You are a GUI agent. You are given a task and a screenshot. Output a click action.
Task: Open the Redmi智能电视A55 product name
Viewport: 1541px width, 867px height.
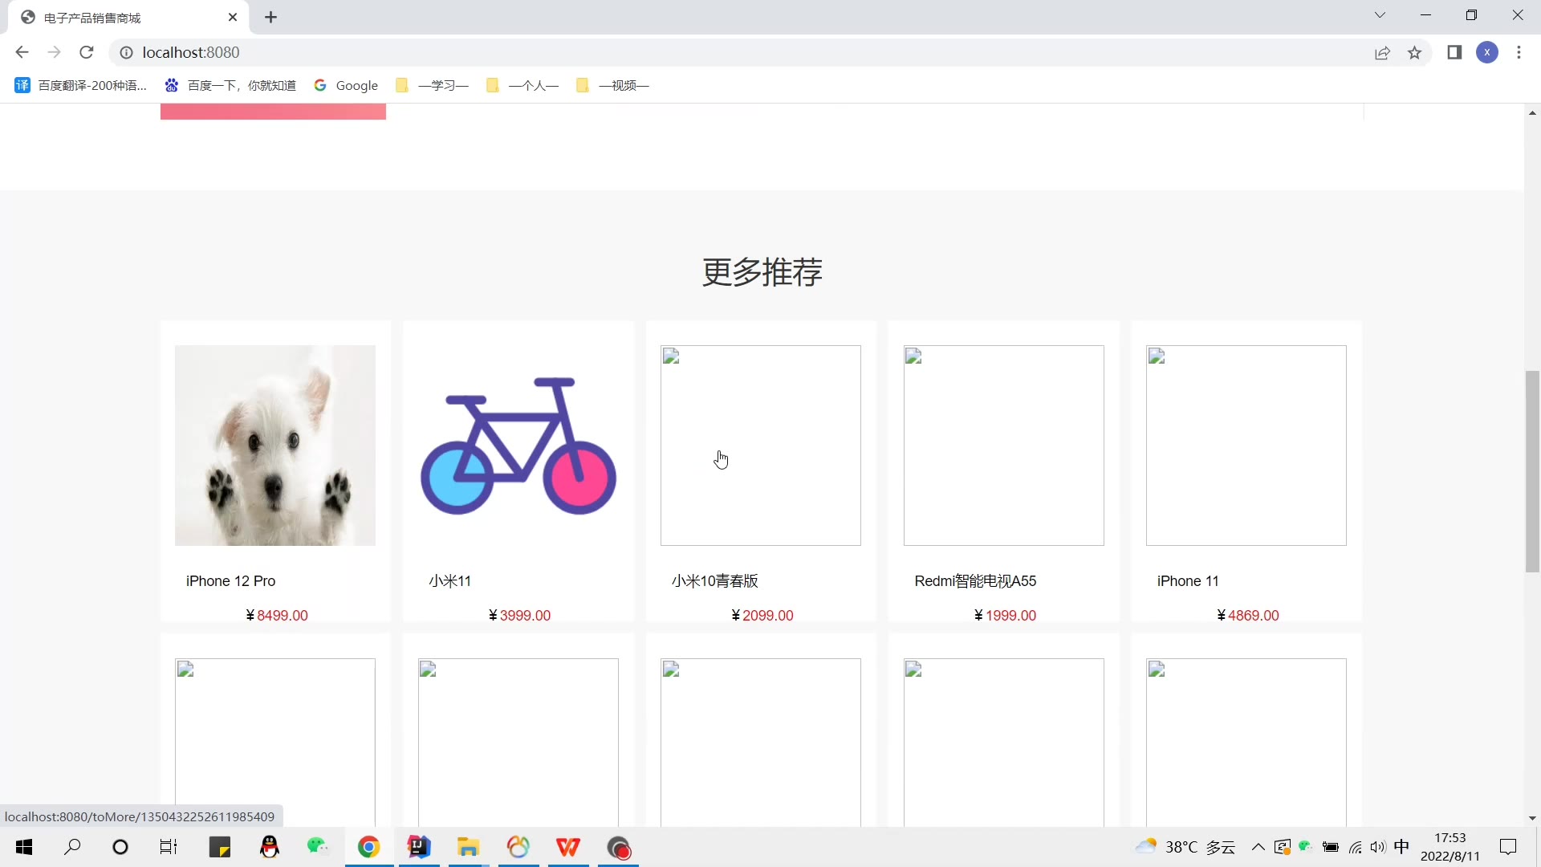(x=975, y=580)
